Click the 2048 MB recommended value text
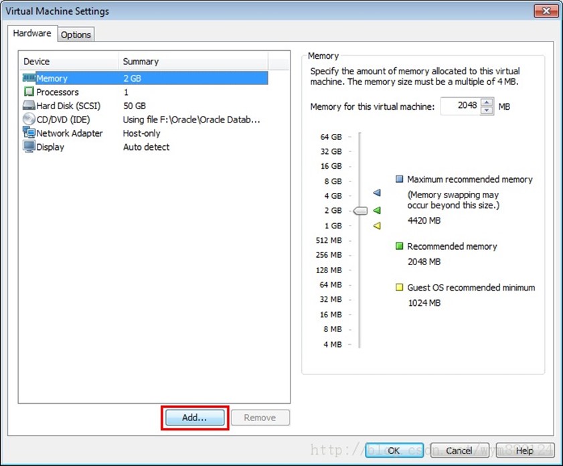 [x=424, y=262]
